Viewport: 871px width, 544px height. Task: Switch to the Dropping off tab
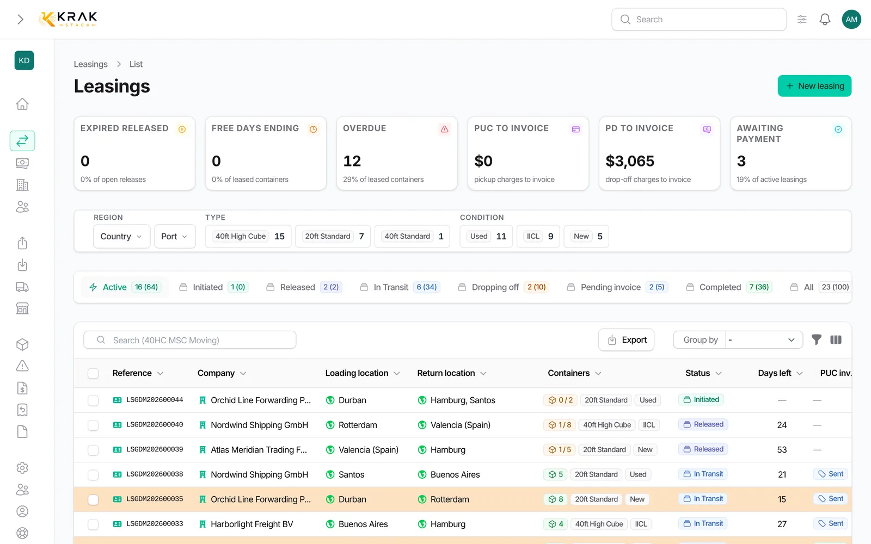tap(503, 287)
